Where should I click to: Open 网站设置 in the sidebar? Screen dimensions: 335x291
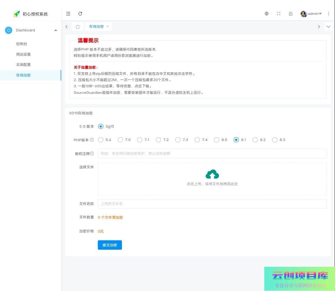(x=24, y=54)
